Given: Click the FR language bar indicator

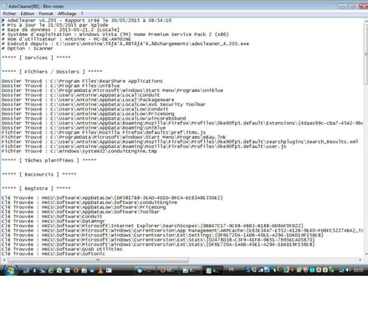Looking at the screenshot, I should click(x=232, y=269).
